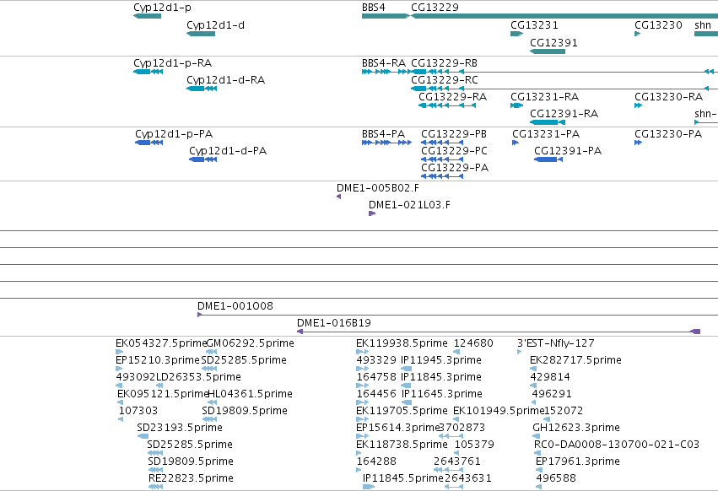Image resolution: width=718 pixels, height=491 pixels.
Task: Click the DME1-021L03.F feature label
Action: [409, 205]
